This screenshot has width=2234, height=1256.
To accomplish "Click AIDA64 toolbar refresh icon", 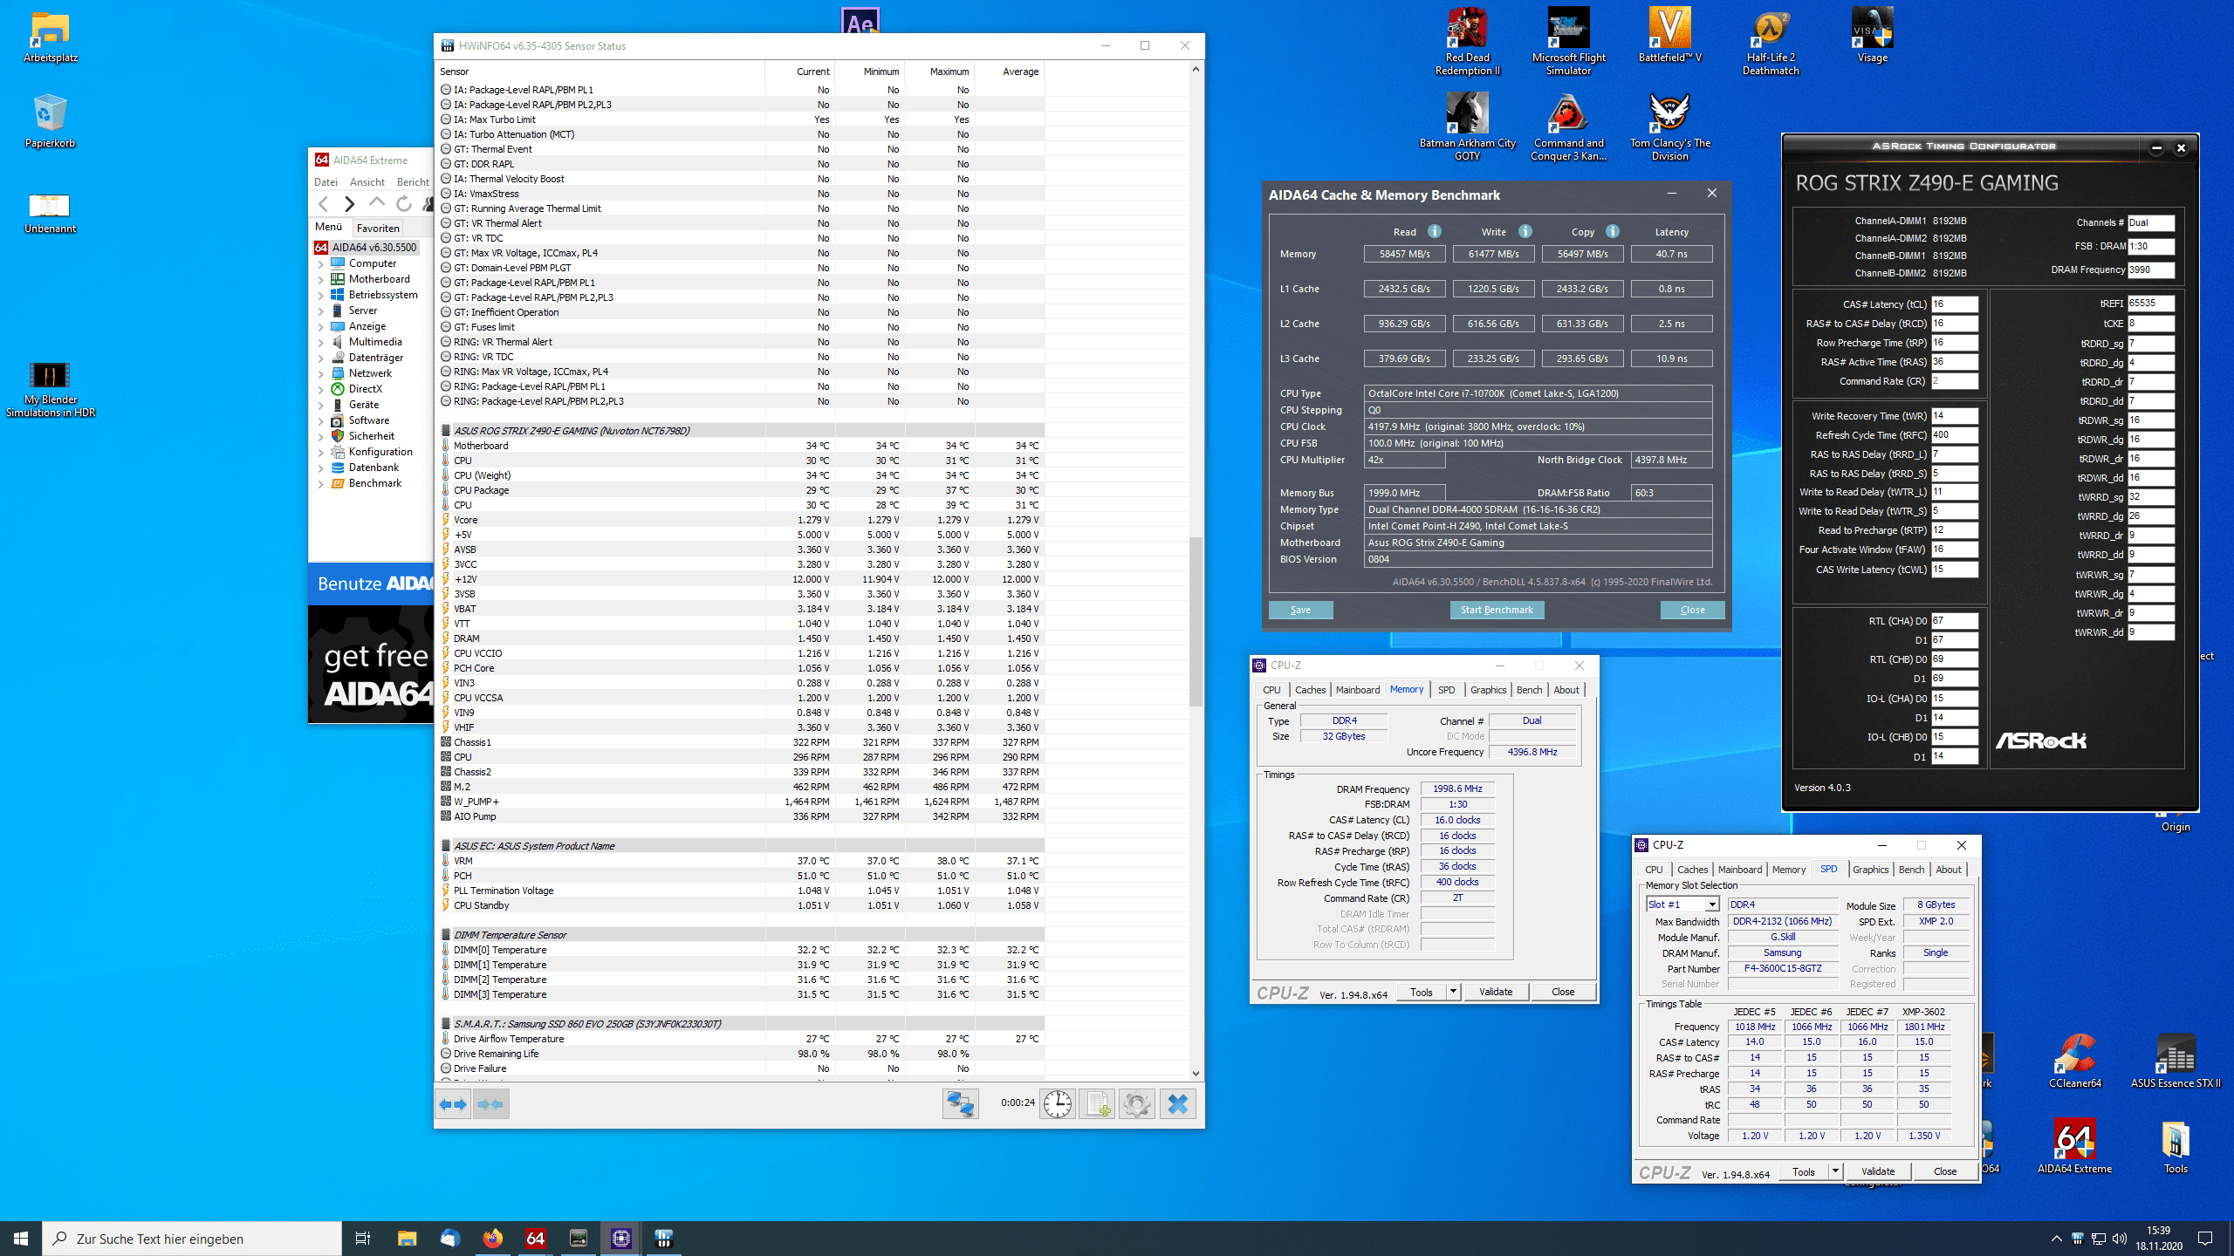I will point(403,203).
